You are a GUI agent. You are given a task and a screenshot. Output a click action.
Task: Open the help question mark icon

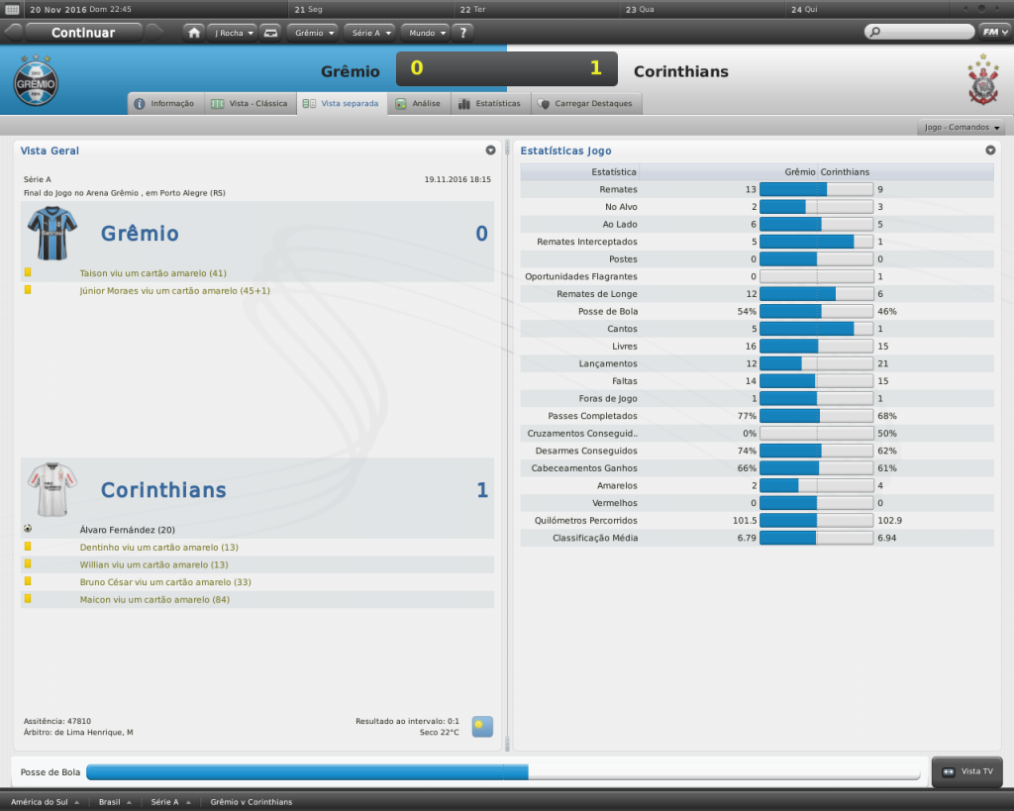pyautogui.click(x=462, y=33)
